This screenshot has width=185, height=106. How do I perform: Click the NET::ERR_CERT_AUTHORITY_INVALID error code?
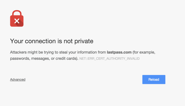(x=109, y=58)
